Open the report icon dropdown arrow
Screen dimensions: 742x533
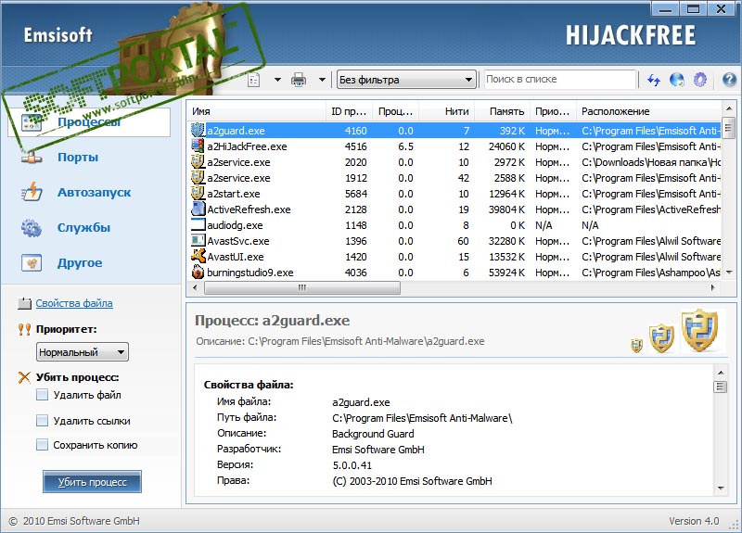coord(277,80)
